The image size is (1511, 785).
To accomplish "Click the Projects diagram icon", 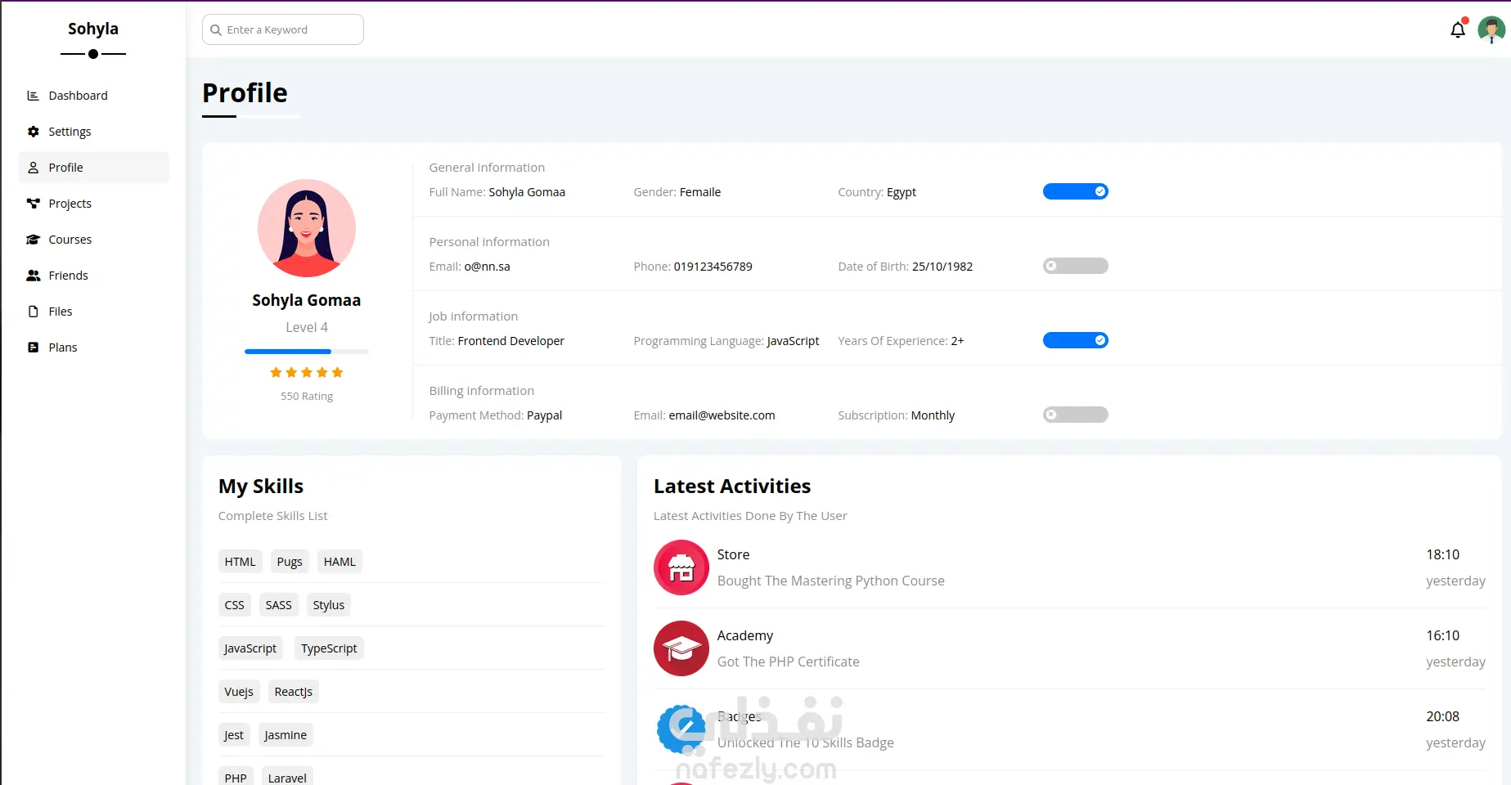I will (x=33, y=204).
